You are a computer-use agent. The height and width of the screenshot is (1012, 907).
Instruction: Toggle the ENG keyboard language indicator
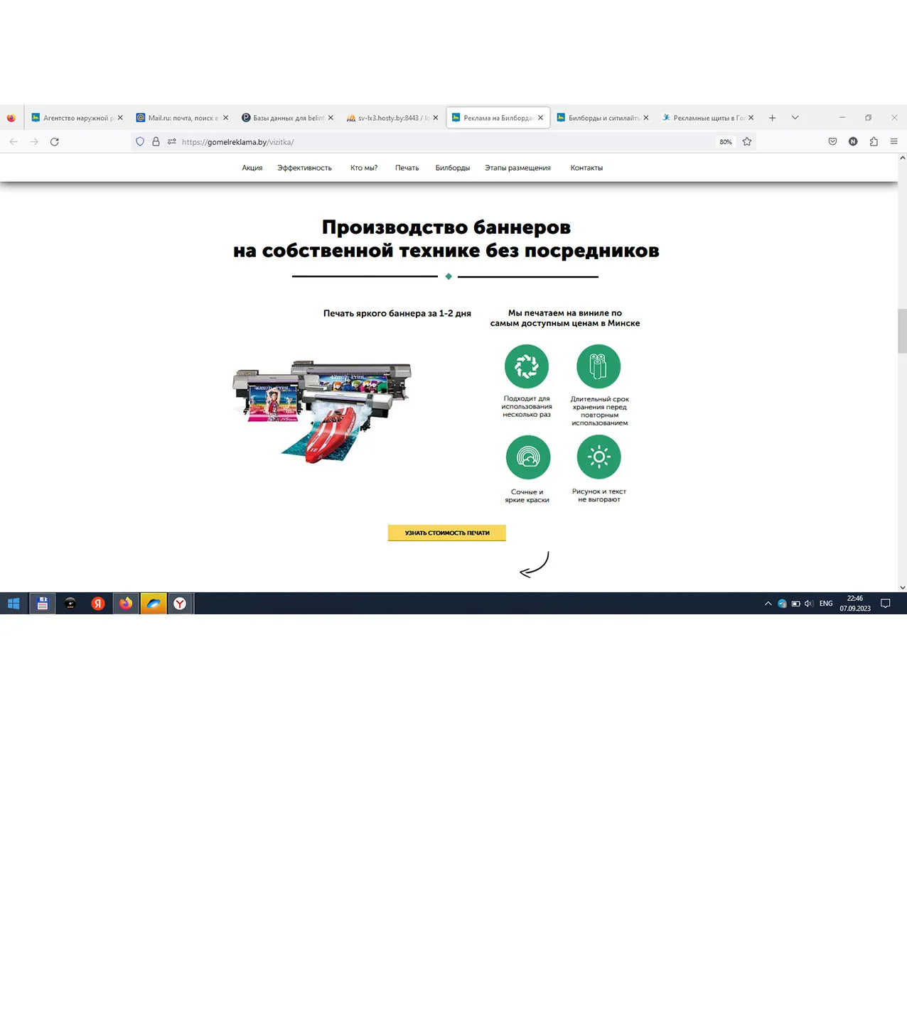[825, 604]
